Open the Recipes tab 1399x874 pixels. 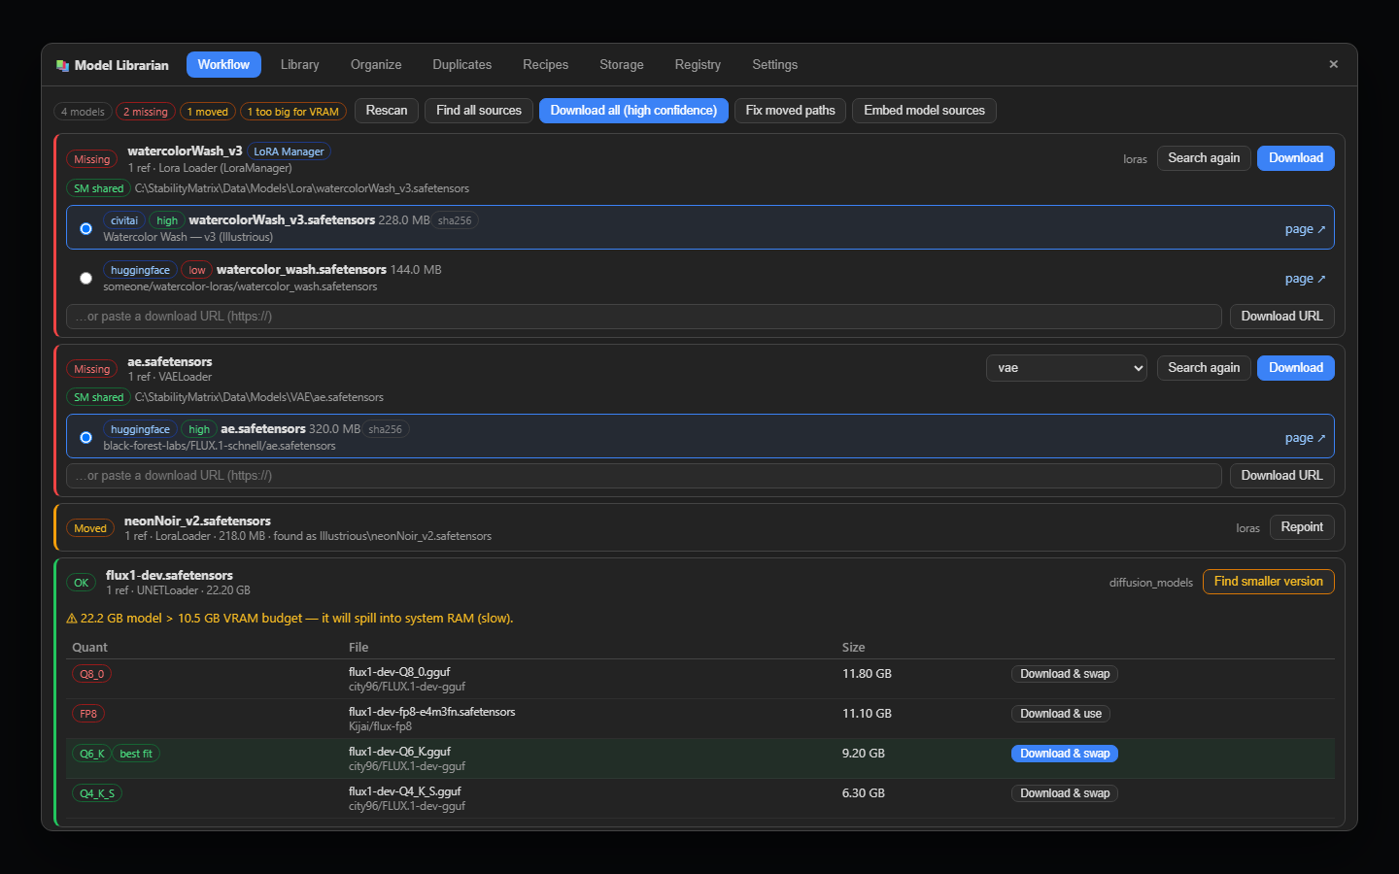545,64
